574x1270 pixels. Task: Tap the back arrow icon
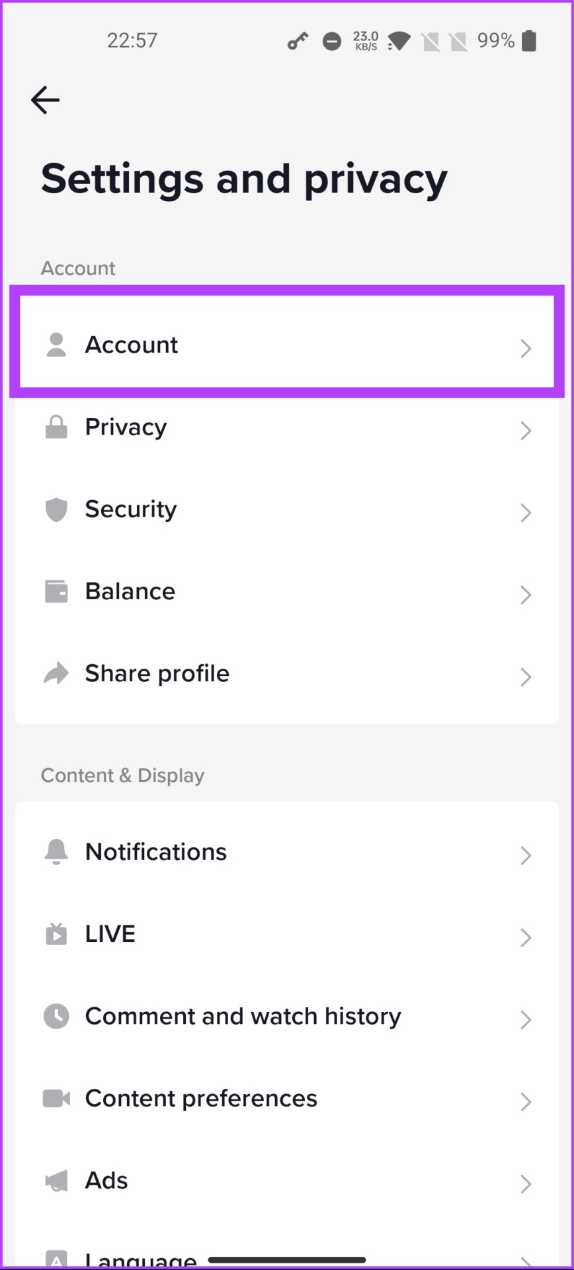[x=45, y=100]
